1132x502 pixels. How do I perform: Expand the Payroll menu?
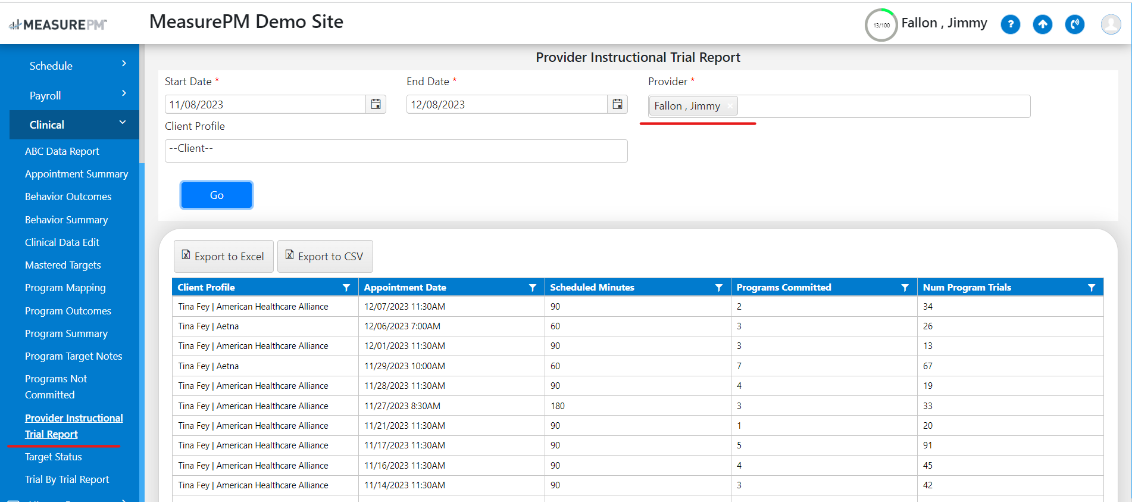[74, 95]
